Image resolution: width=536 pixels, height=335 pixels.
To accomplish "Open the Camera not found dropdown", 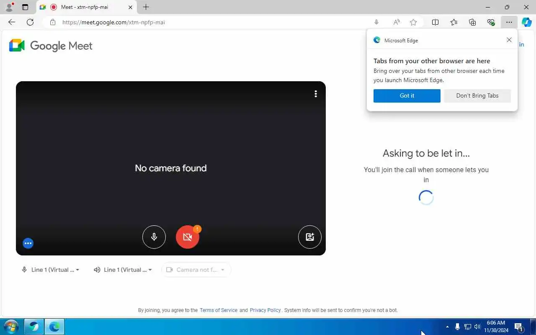I will coord(196,270).
